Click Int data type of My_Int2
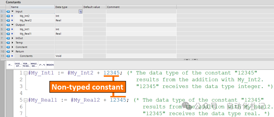The height and width of the screenshot is (117, 274). 57,16
